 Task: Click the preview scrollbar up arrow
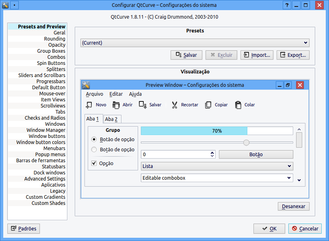pos(299,129)
